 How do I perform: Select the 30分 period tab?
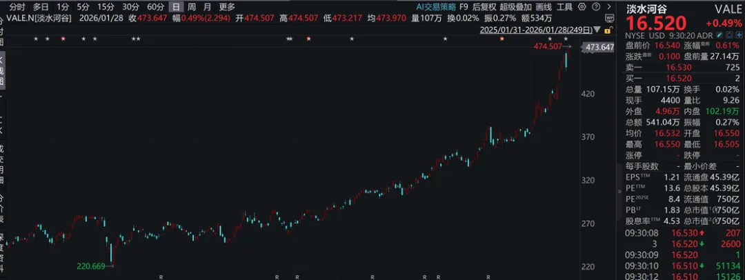pos(130,7)
